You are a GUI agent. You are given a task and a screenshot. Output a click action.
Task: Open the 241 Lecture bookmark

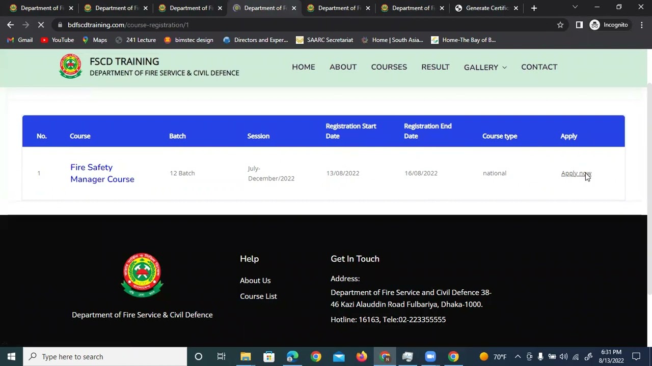click(x=135, y=40)
